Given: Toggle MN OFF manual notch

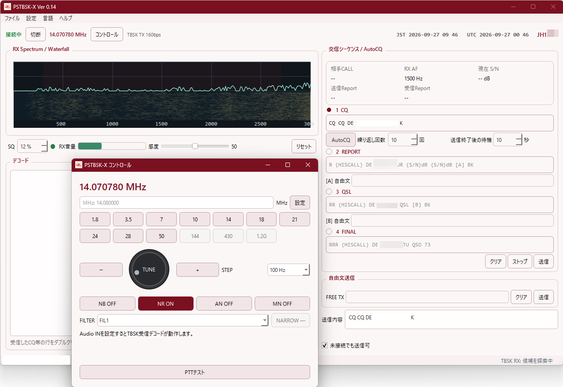Looking at the screenshot, I should [282, 304].
